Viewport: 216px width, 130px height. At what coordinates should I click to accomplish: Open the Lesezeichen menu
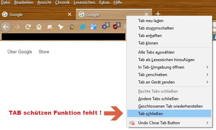(x=84, y=2)
